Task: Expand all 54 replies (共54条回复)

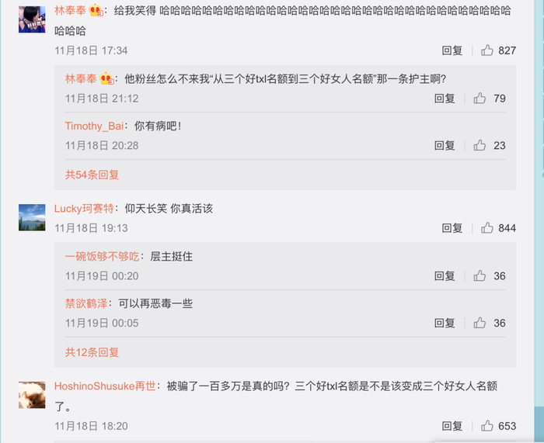Action: 92,175
